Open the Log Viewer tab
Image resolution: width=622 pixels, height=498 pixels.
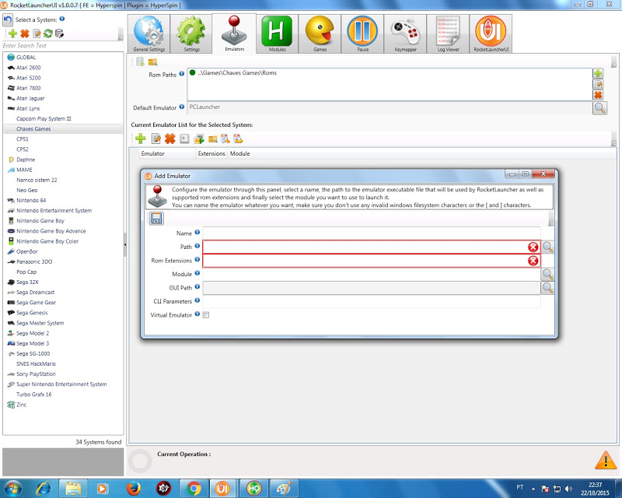(449, 33)
